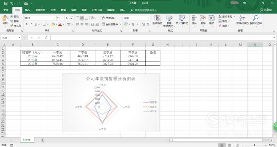The image size is (277, 147).
Task: Click the Tell Me search box
Action: coord(144,10)
